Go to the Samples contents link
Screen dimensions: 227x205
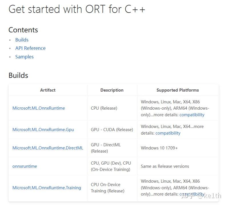(25, 57)
